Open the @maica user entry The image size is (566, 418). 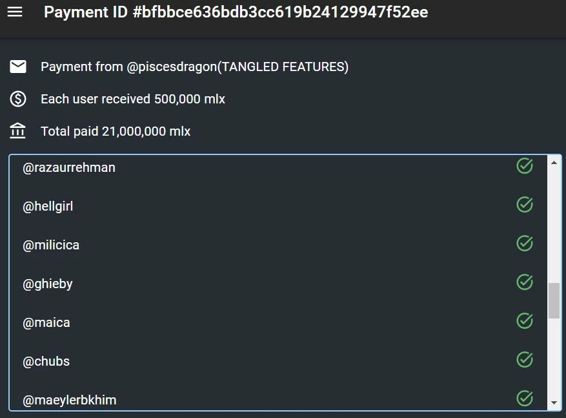[278, 322]
